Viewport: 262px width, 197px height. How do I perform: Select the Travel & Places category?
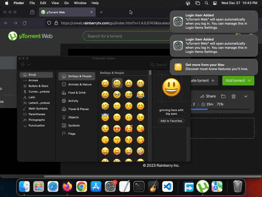[x=77, y=109]
